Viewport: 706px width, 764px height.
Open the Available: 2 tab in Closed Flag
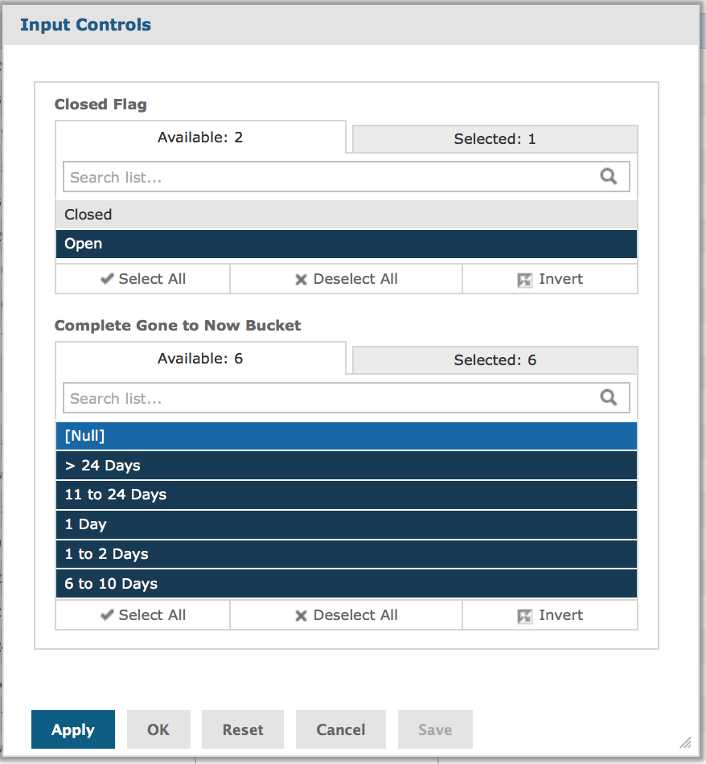[x=200, y=138]
